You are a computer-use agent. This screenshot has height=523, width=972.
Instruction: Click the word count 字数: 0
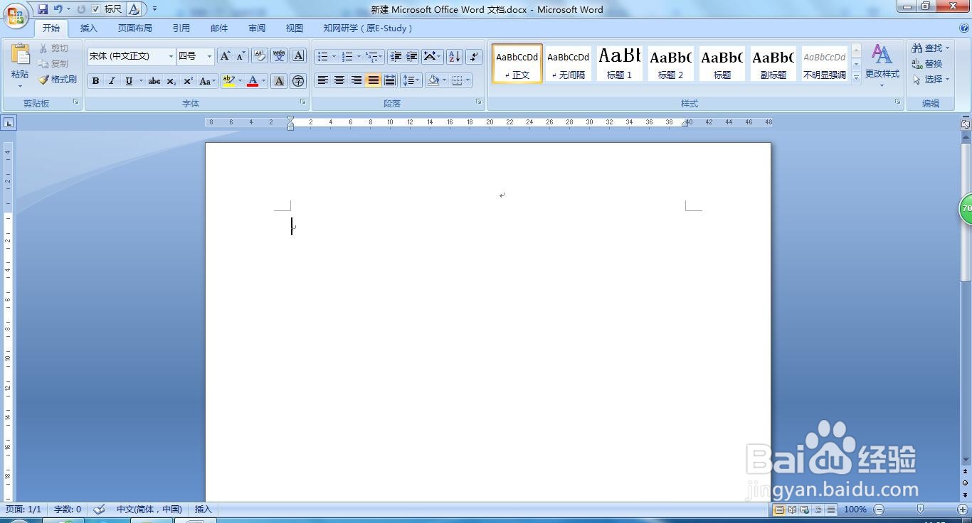[x=68, y=509]
